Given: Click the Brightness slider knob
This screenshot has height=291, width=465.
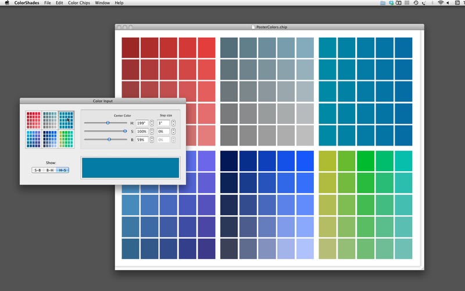Looking at the screenshot, I should click(109, 140).
